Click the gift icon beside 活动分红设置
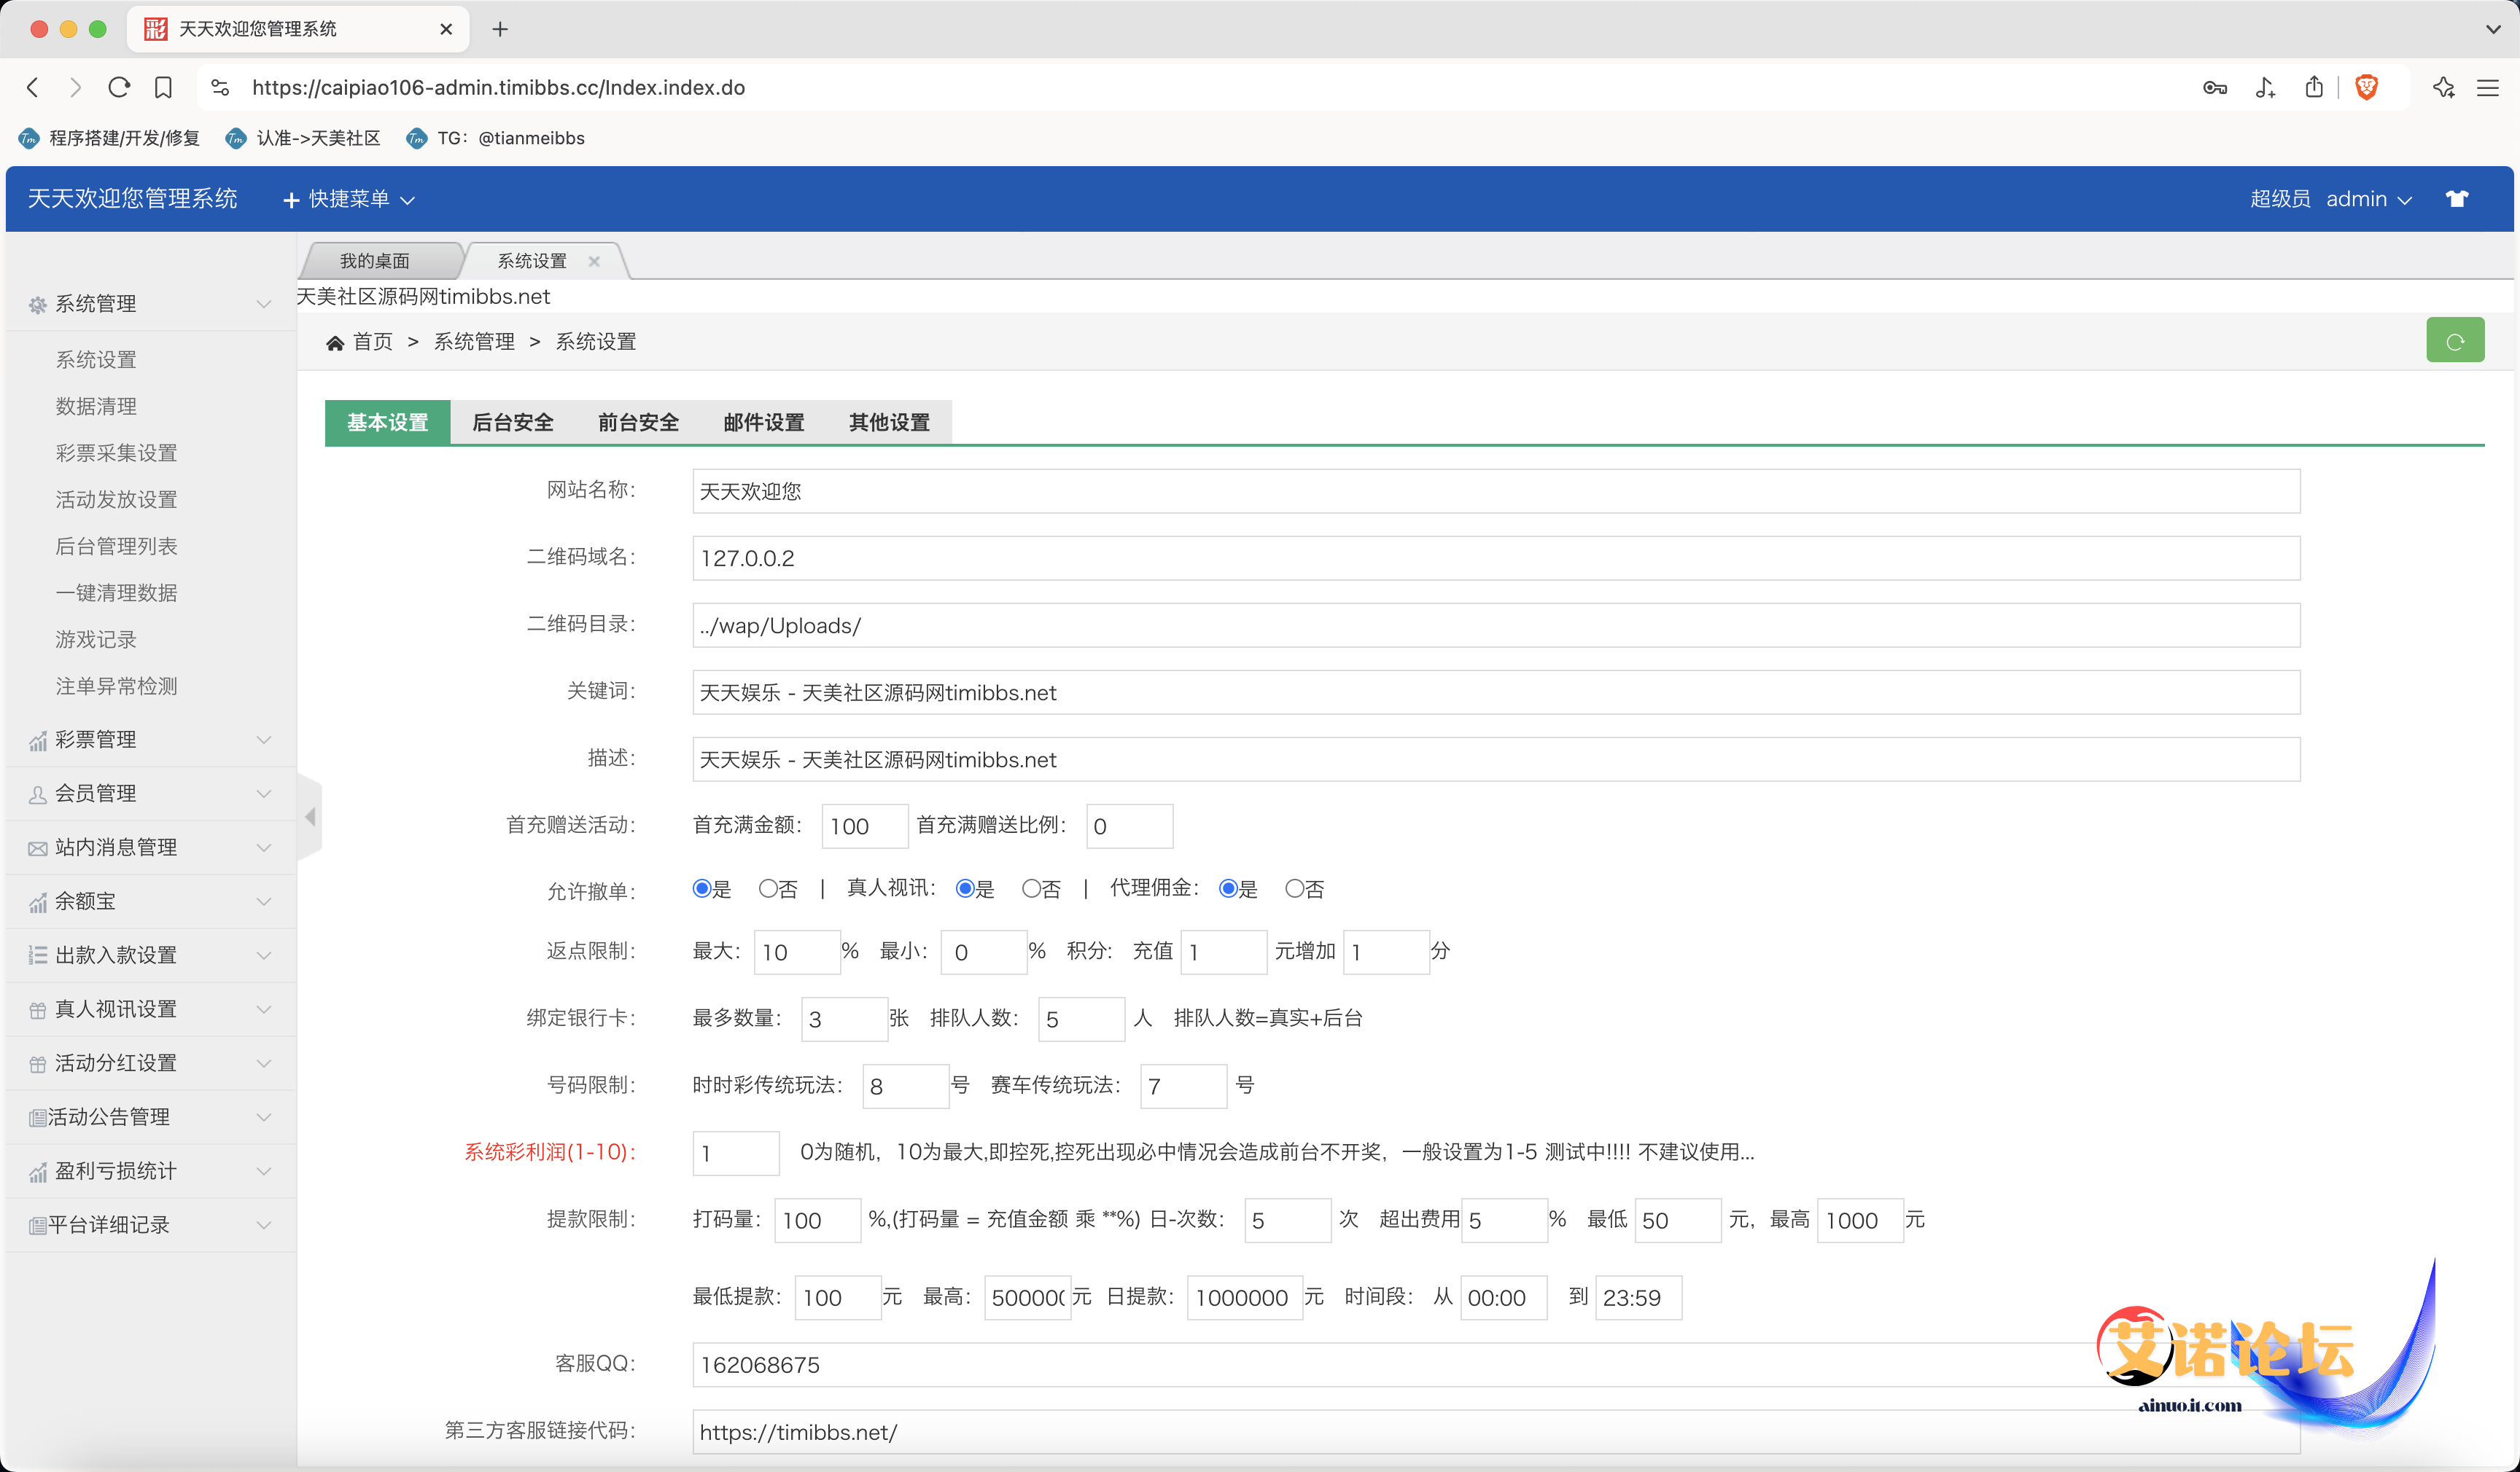This screenshot has width=2520, height=1472. tap(38, 1064)
